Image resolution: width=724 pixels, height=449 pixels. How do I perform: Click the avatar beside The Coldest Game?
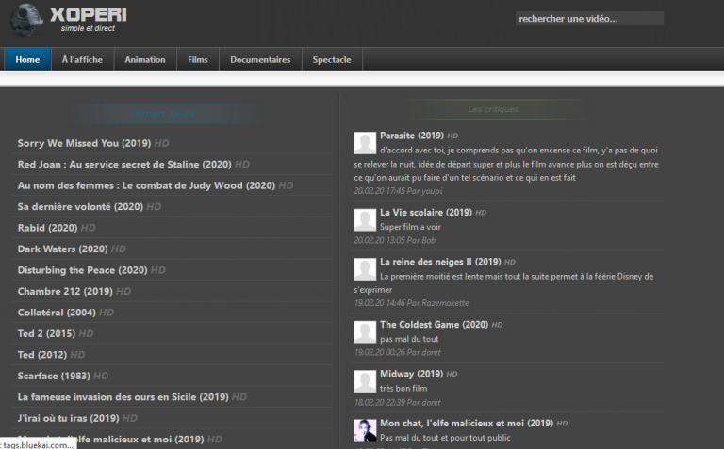[x=365, y=331]
